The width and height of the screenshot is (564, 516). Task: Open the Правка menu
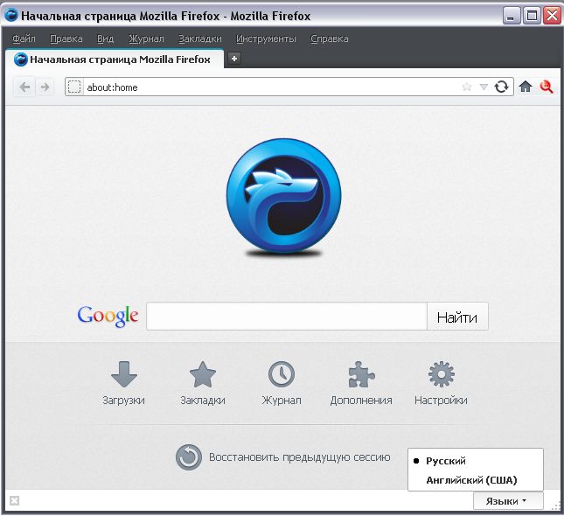[66, 38]
